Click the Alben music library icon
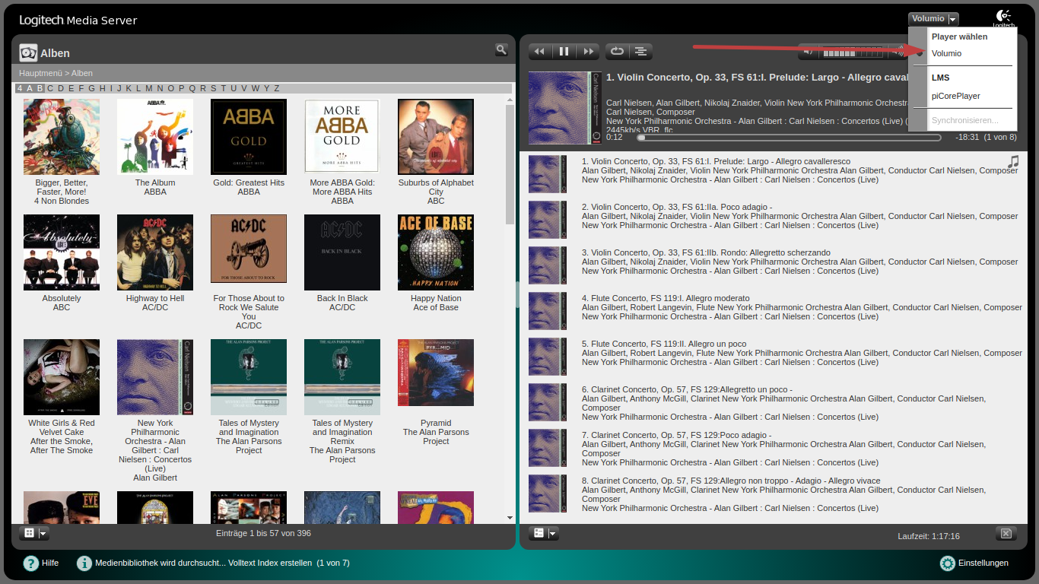 point(28,52)
